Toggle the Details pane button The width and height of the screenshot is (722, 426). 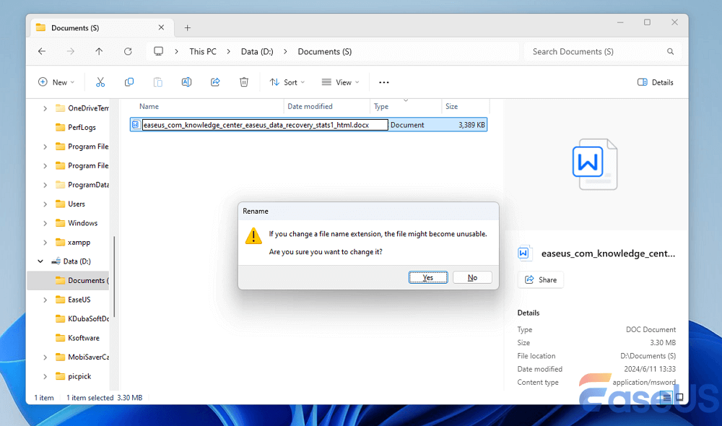point(656,82)
